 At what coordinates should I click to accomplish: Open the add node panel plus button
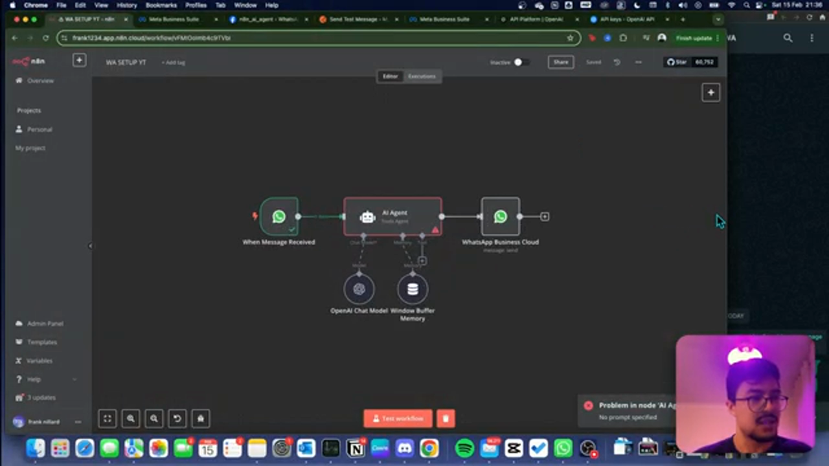click(710, 93)
